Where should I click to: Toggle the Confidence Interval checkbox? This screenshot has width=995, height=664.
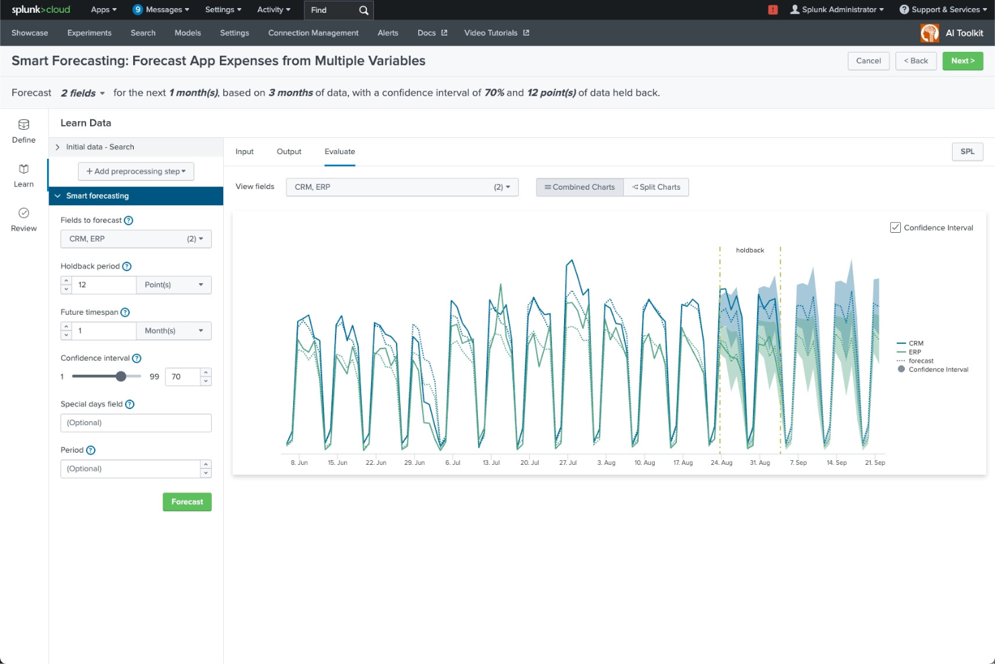tap(895, 227)
